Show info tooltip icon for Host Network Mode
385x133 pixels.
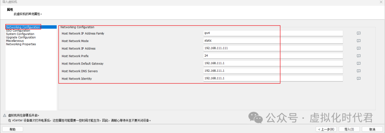359,41
